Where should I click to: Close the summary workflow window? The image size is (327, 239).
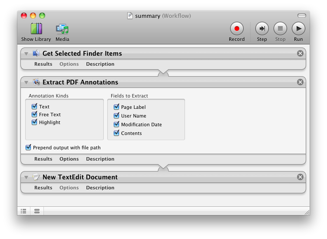tap(24, 16)
